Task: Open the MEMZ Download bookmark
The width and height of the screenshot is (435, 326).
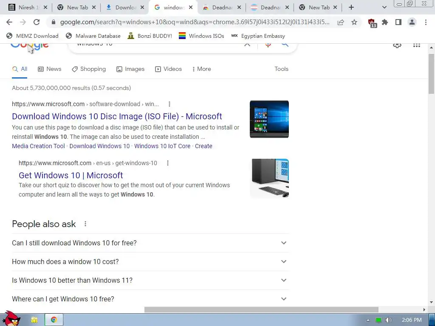Action: pyautogui.click(x=32, y=36)
